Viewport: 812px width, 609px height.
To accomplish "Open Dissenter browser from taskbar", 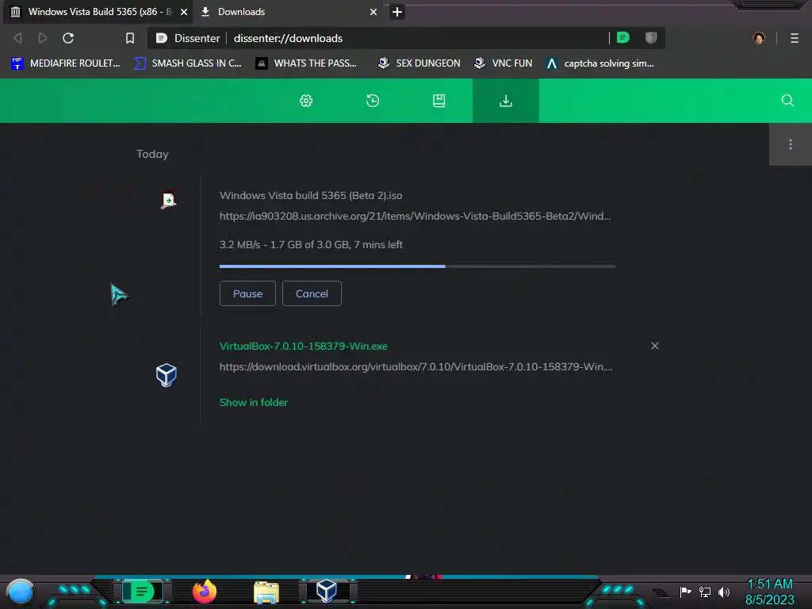I will (142, 592).
